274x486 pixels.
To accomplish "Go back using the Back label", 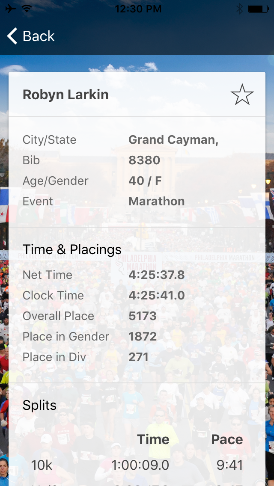I will (39, 36).
